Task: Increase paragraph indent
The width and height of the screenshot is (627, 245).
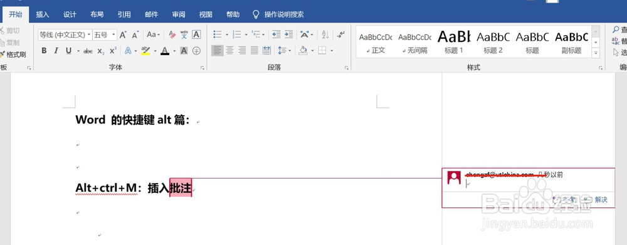Action: tap(288, 34)
